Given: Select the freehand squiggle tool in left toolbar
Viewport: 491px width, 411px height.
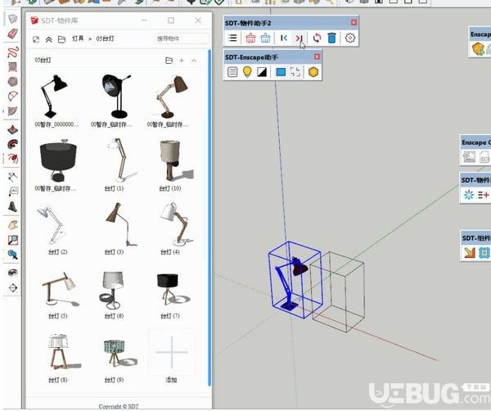Looking at the screenshot, I should pos(12,52).
